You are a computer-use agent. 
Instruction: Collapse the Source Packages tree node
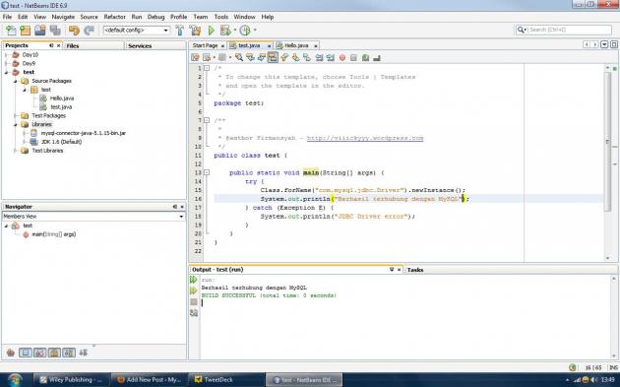click(16, 81)
